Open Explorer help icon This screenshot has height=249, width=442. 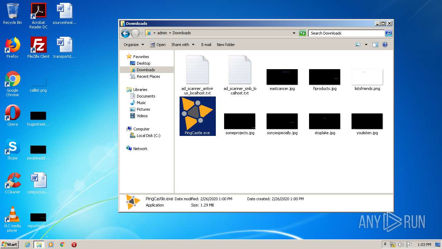click(385, 45)
